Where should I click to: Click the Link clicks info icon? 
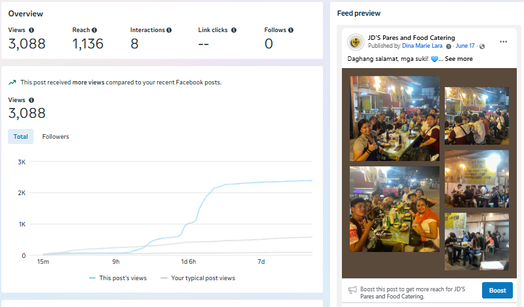tap(234, 30)
